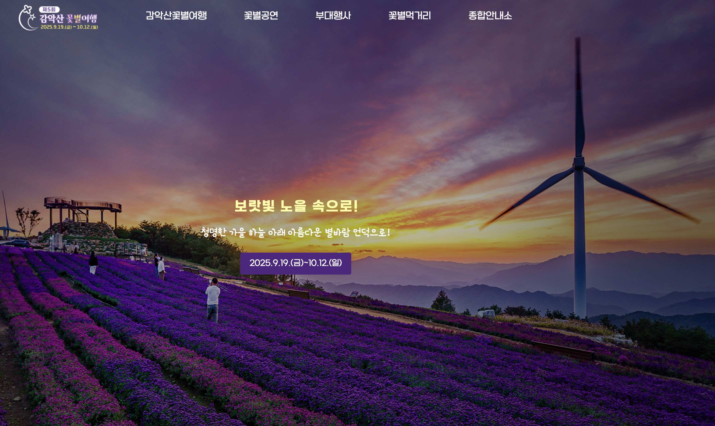
Task: Click the purple 2025.9.19.(금)~10.12.(일) date button
Action: 295,263
